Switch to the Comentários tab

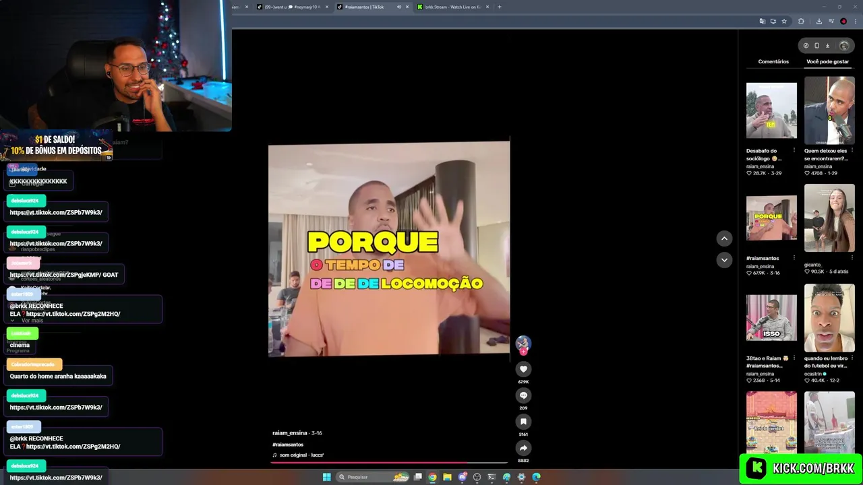tap(773, 61)
